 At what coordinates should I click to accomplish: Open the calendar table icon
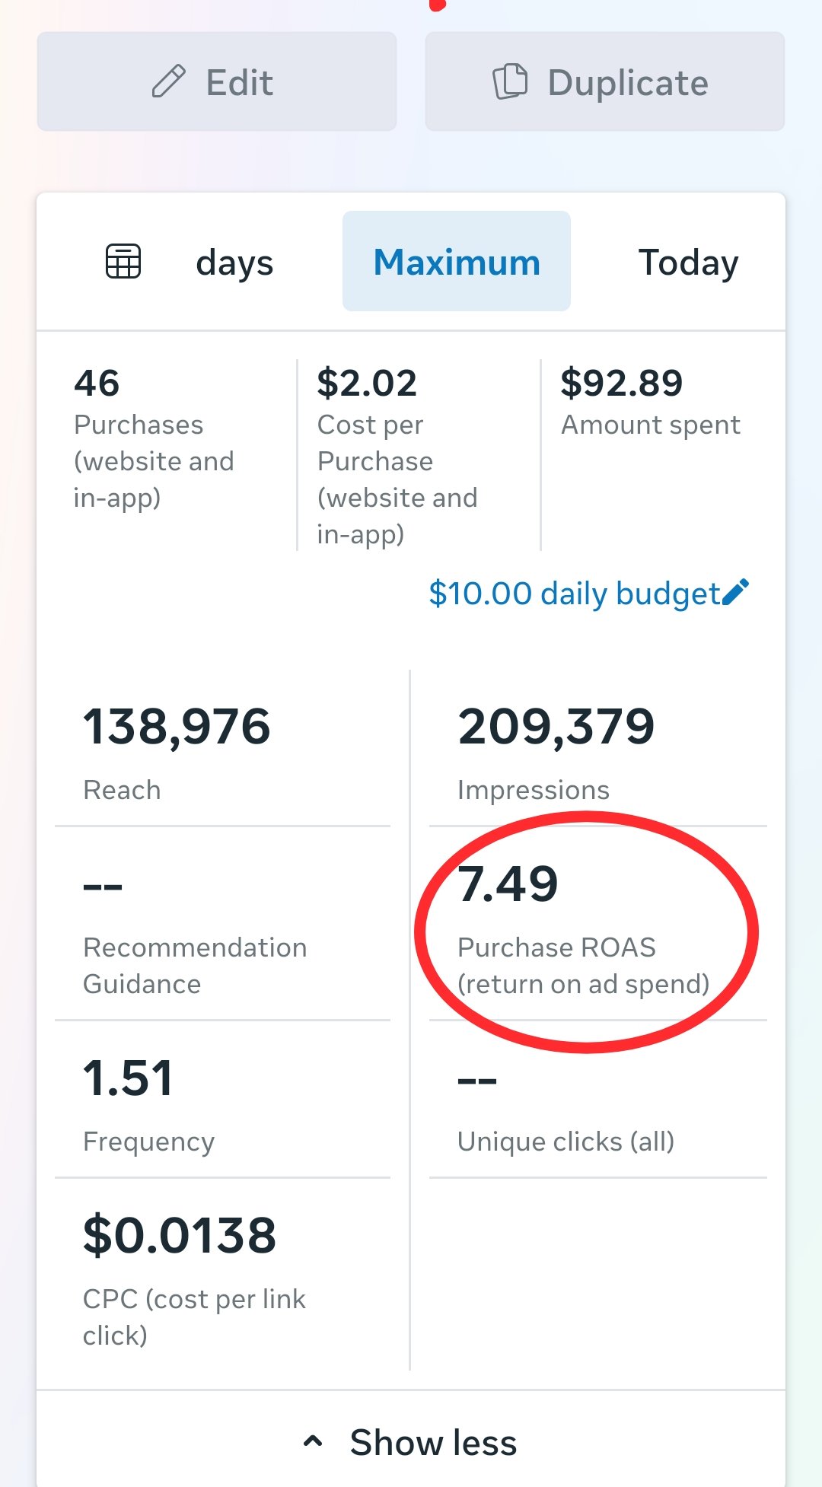[x=123, y=262]
